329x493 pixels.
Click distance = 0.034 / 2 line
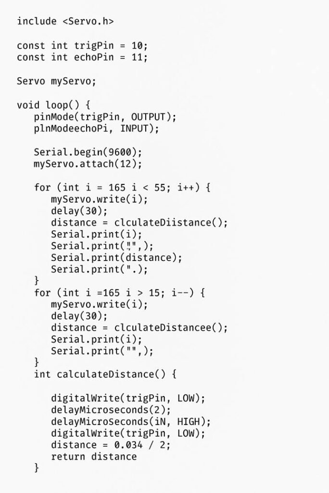(x=111, y=445)
